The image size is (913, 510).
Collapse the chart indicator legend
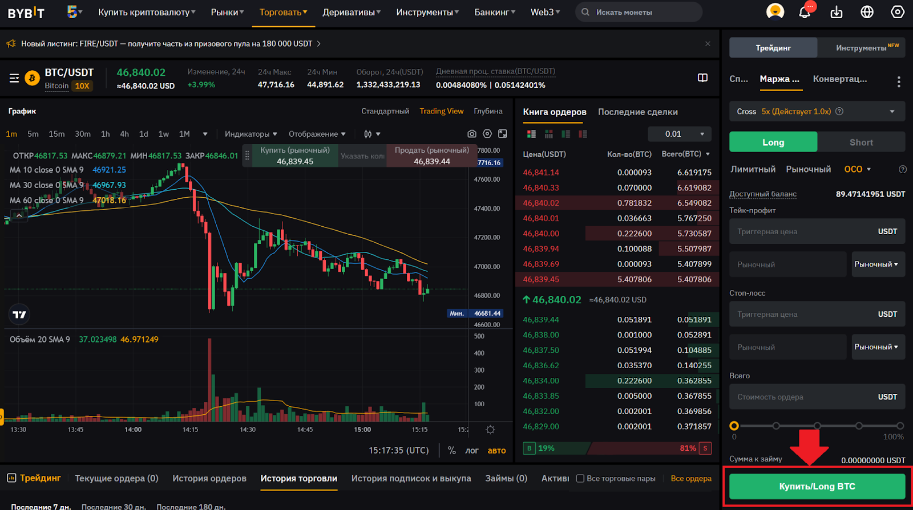pyautogui.click(x=19, y=215)
